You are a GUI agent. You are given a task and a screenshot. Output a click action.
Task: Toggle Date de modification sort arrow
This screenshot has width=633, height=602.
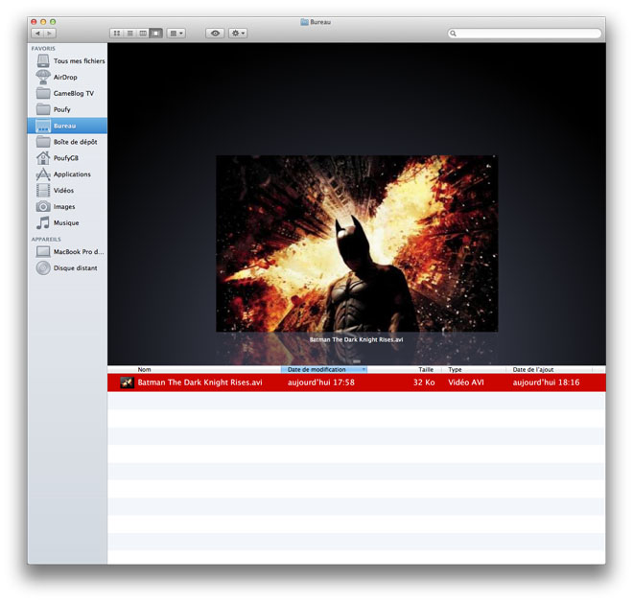(363, 369)
